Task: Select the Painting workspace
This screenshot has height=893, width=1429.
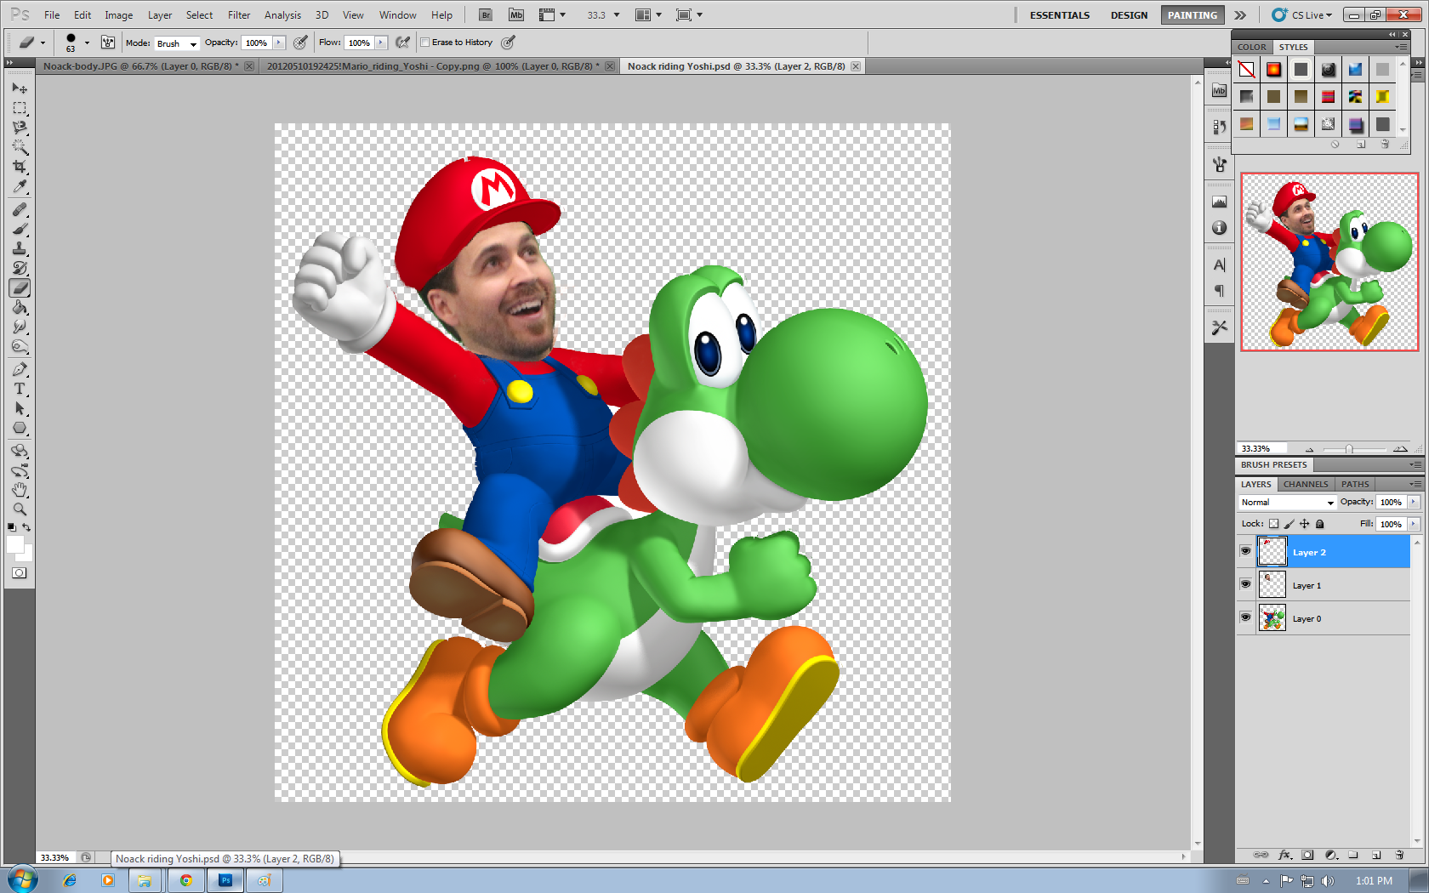Action: (1192, 14)
